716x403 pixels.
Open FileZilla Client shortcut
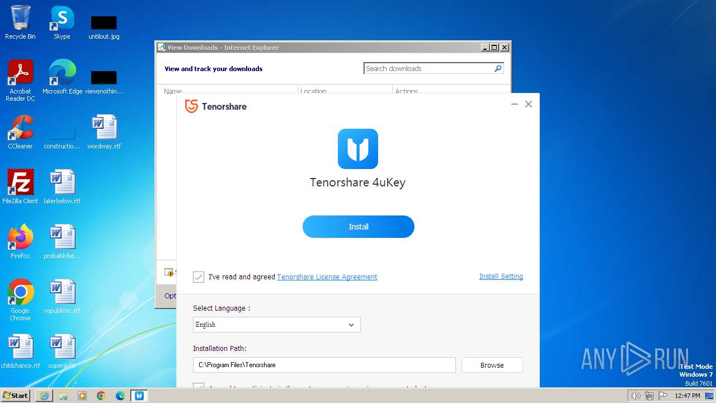20,186
